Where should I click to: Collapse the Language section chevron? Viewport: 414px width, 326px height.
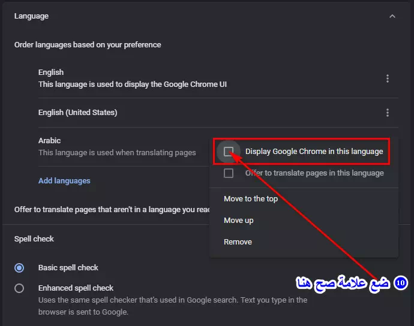pyautogui.click(x=392, y=16)
